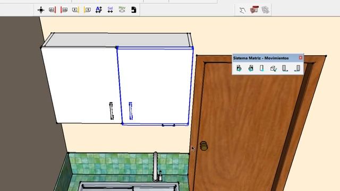Viewport: 340px width, 191px height.
Task: Click the blue handle on the selected door
Action: coord(131,111)
